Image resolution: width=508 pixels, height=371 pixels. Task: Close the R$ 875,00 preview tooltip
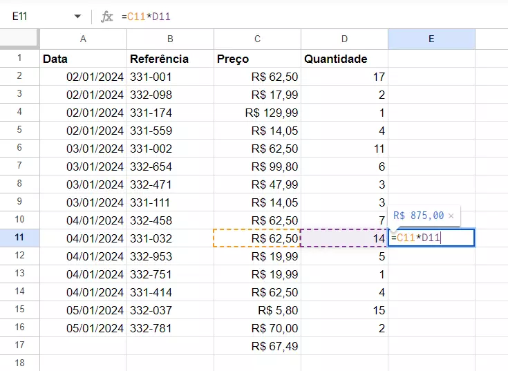[x=451, y=216]
